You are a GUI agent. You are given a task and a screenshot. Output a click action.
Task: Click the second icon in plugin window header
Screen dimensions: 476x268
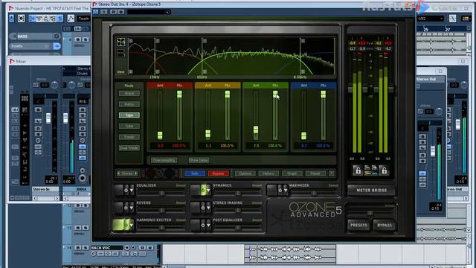[x=104, y=12]
